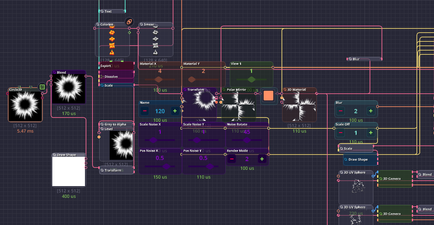Select the Colorize node flame previews
Screen dimensions: 434x225
pyautogui.click(x=112, y=41)
